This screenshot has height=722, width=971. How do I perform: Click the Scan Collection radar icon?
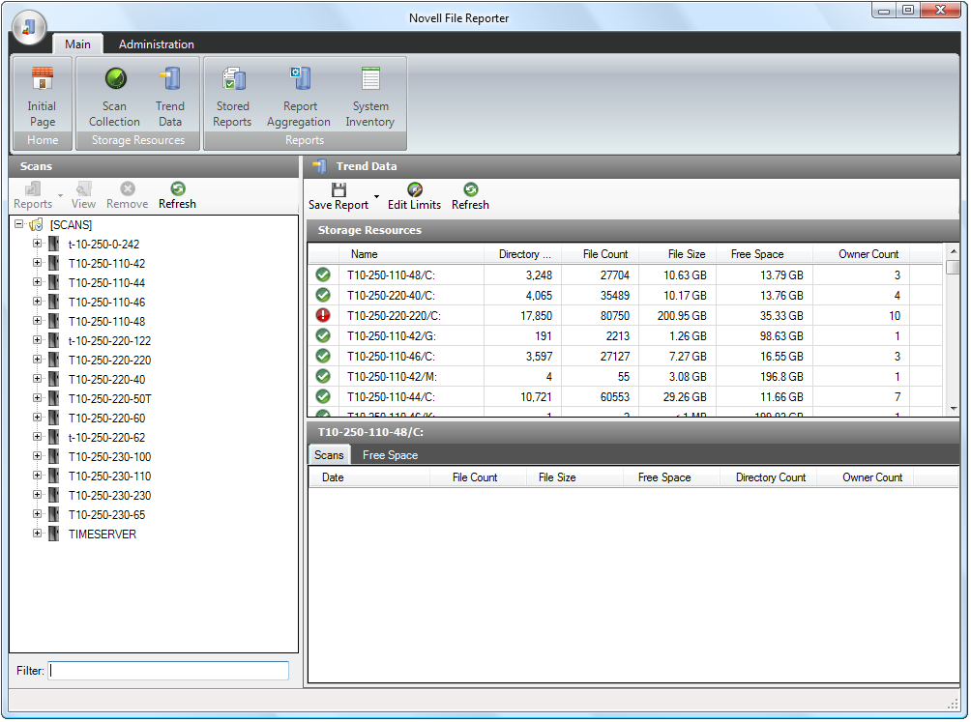tap(115, 80)
